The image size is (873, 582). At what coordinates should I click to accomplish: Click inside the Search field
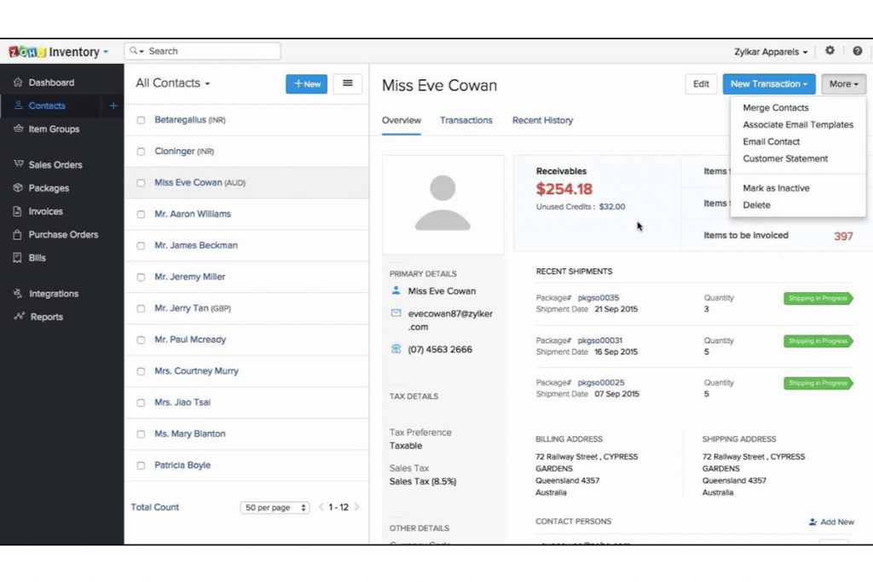coord(205,51)
